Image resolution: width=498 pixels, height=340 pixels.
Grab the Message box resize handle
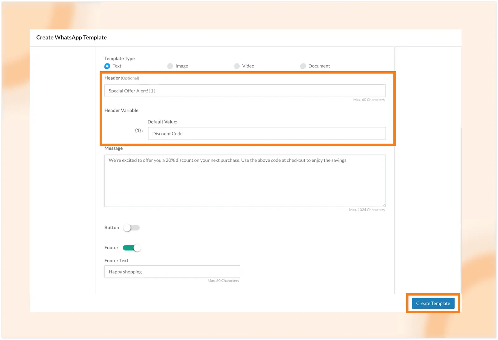pos(384,205)
